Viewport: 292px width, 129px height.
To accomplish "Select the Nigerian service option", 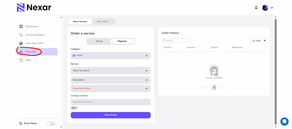I will pyautogui.click(x=122, y=41).
